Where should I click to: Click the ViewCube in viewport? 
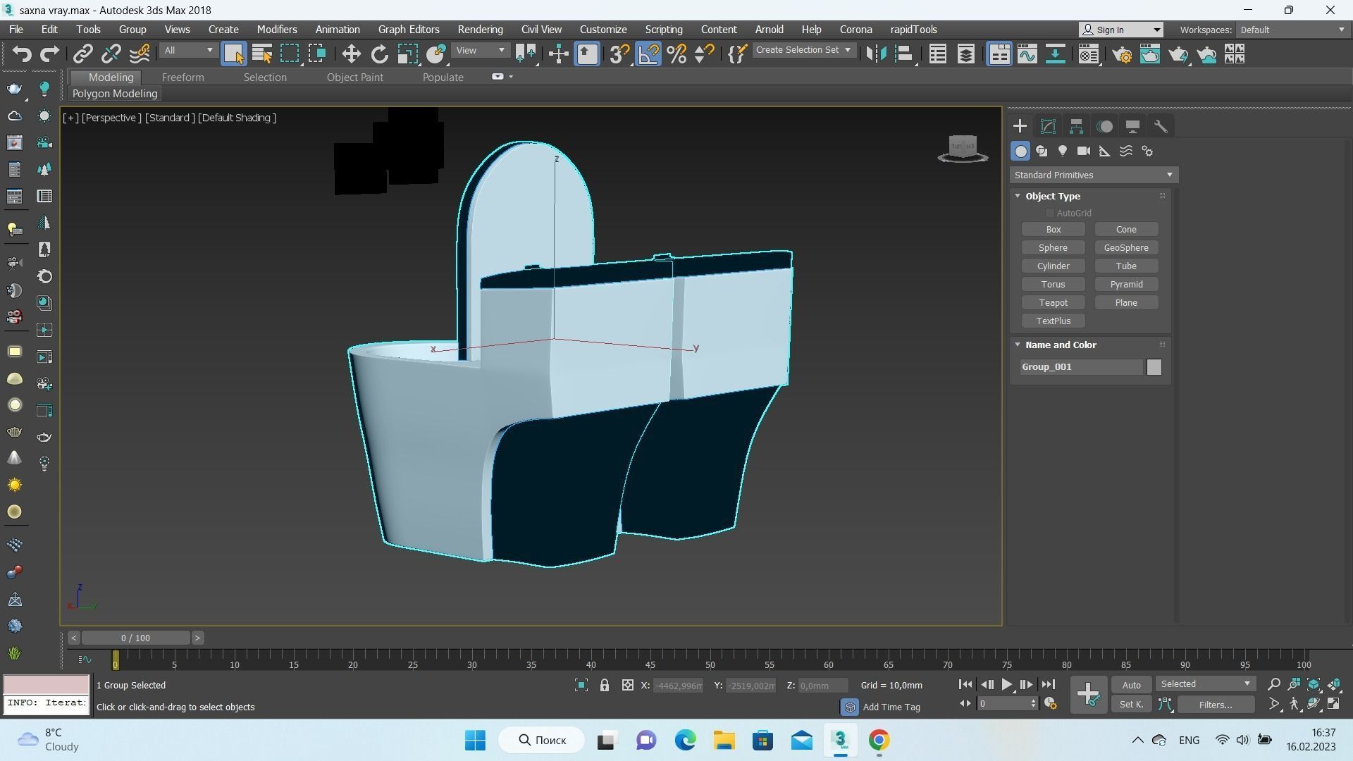(x=963, y=148)
